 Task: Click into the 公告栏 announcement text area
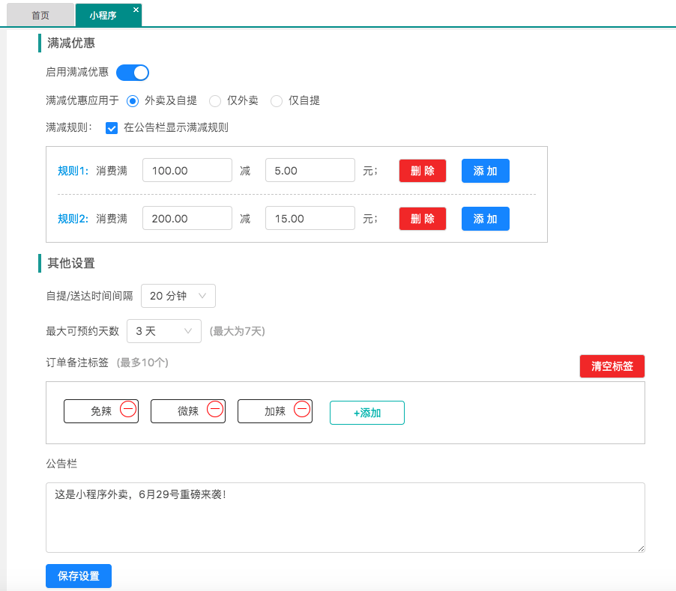(x=345, y=518)
